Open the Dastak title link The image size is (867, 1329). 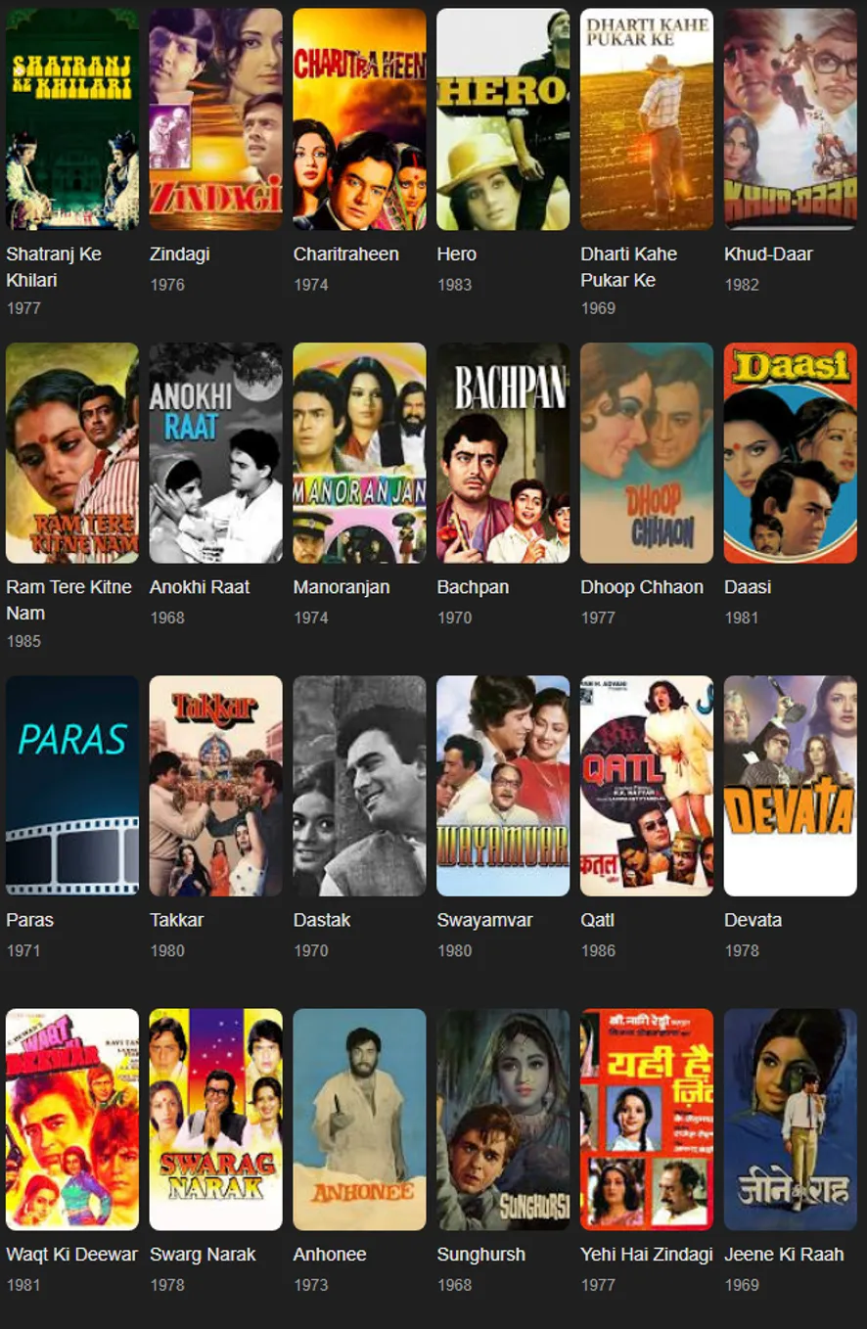click(322, 920)
